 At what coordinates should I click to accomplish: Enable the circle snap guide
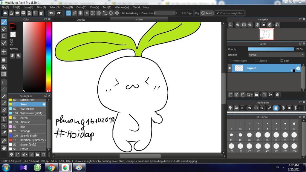[99, 13]
